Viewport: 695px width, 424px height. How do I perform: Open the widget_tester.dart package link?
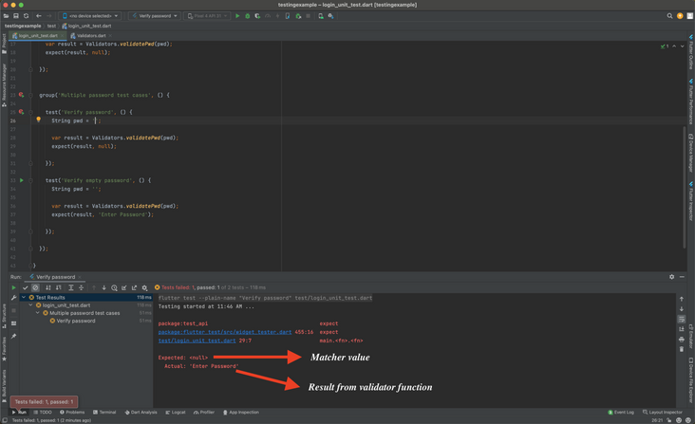pos(225,332)
